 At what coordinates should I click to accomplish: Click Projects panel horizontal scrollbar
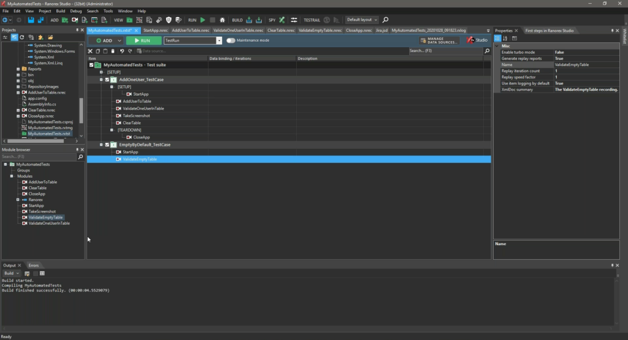click(x=35, y=141)
